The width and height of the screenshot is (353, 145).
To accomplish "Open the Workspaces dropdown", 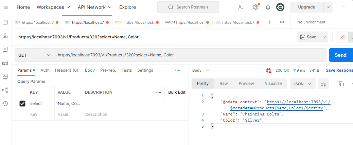I will coord(53,7).
